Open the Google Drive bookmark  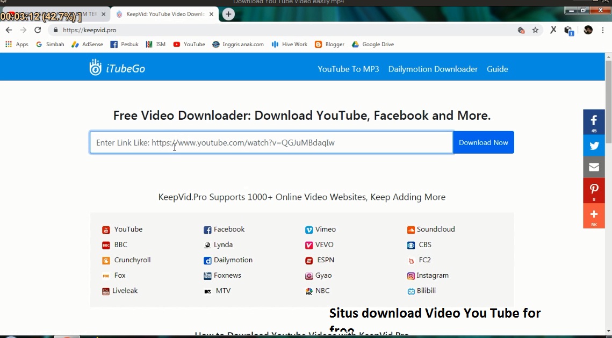(x=373, y=45)
